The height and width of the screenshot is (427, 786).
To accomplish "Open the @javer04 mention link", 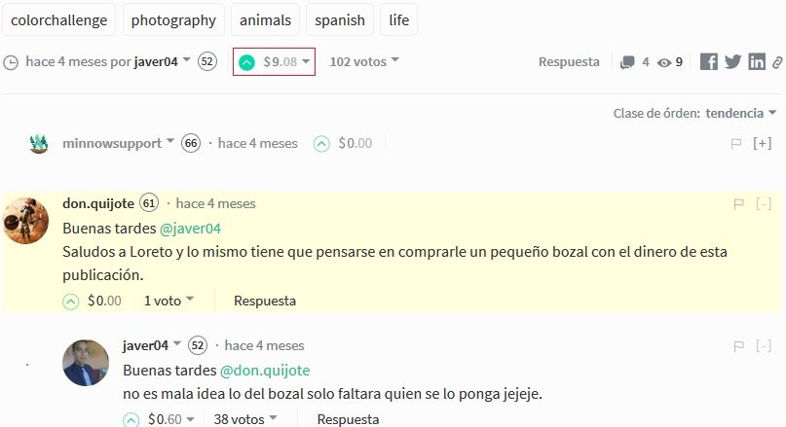I will coord(190,229).
